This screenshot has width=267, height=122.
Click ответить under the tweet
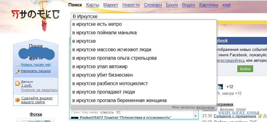click(x=107, y=112)
